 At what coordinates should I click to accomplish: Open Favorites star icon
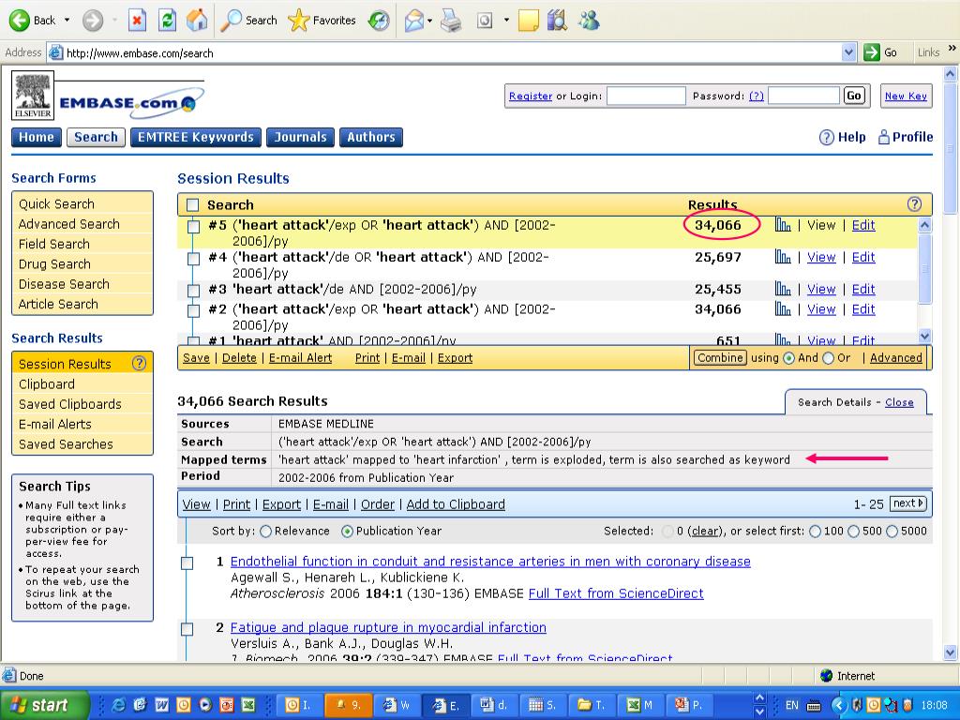click(x=298, y=21)
